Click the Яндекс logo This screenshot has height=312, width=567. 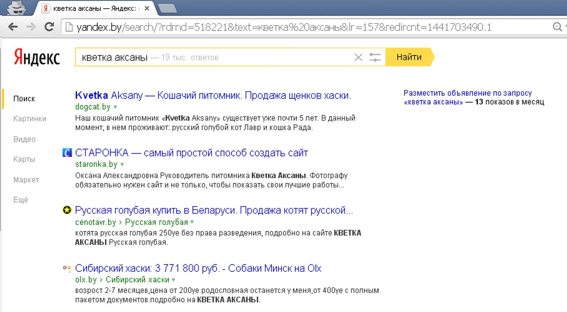[x=37, y=58]
